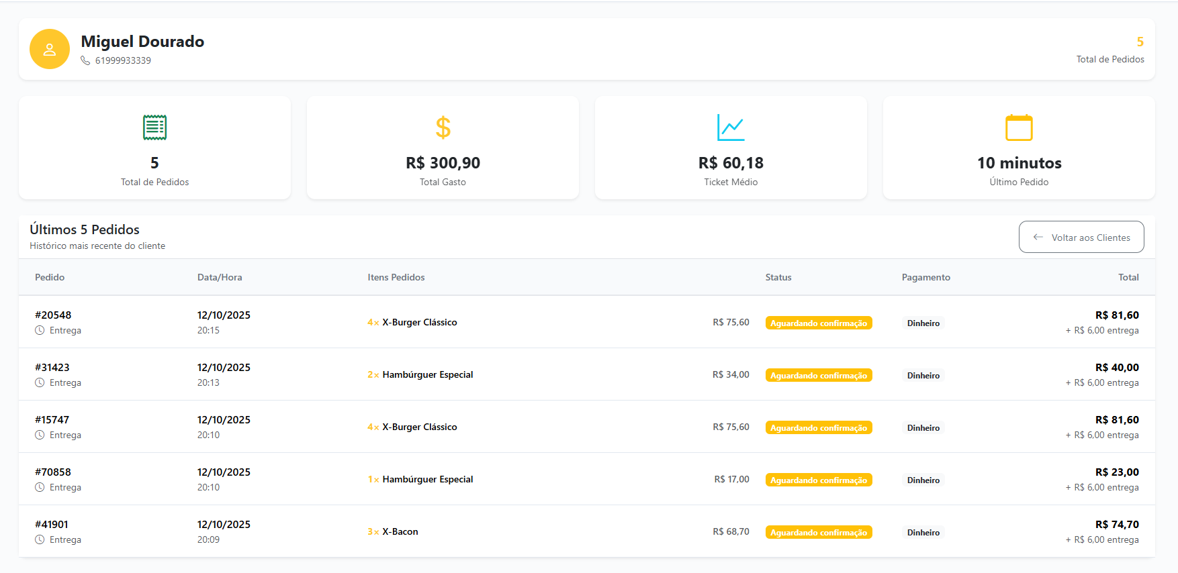
Task: Click the clock icon under order #31423
Action: (40, 382)
